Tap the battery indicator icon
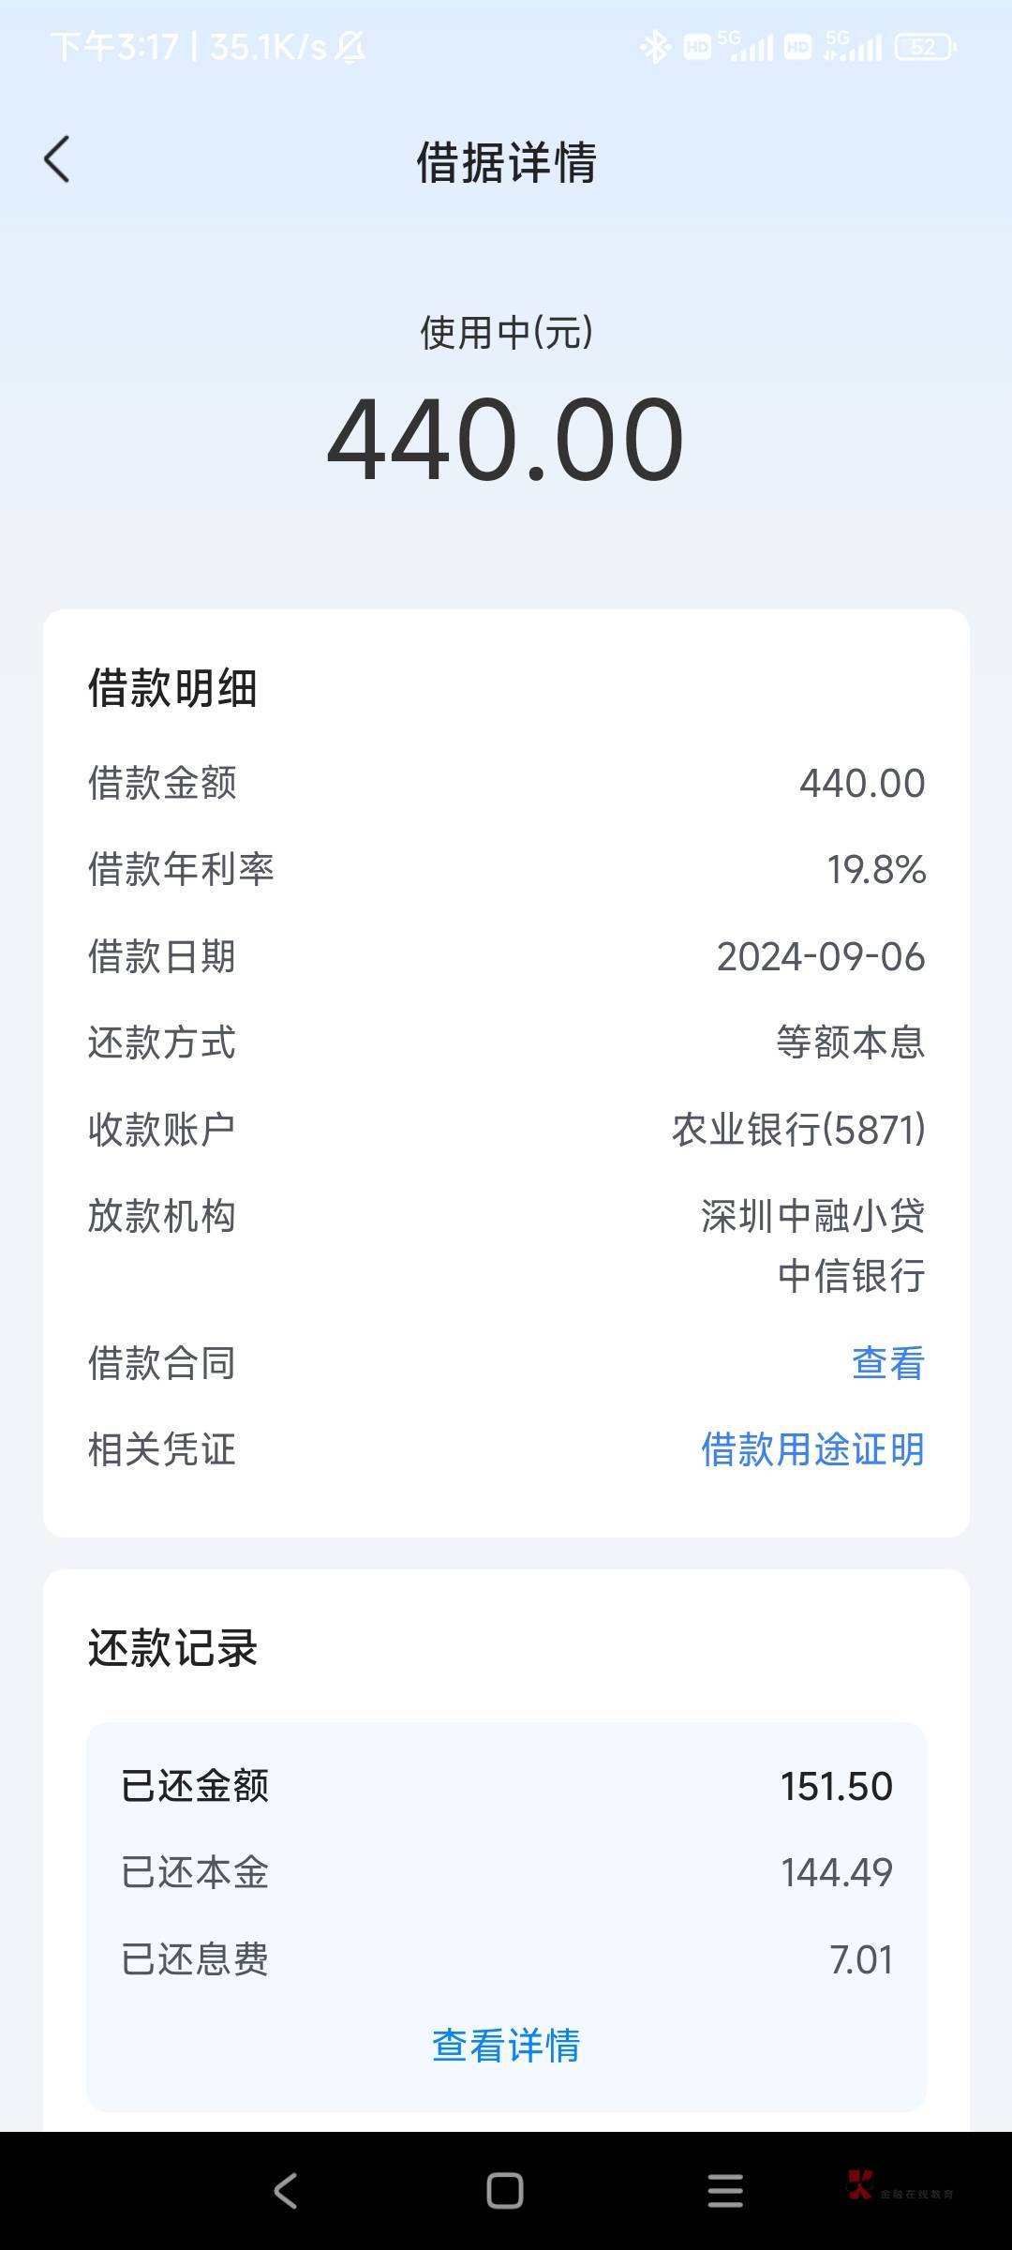Viewport: 1012px width, 2250px height. (925, 47)
